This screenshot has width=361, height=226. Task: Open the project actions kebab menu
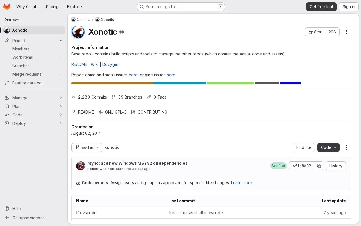click(x=346, y=32)
